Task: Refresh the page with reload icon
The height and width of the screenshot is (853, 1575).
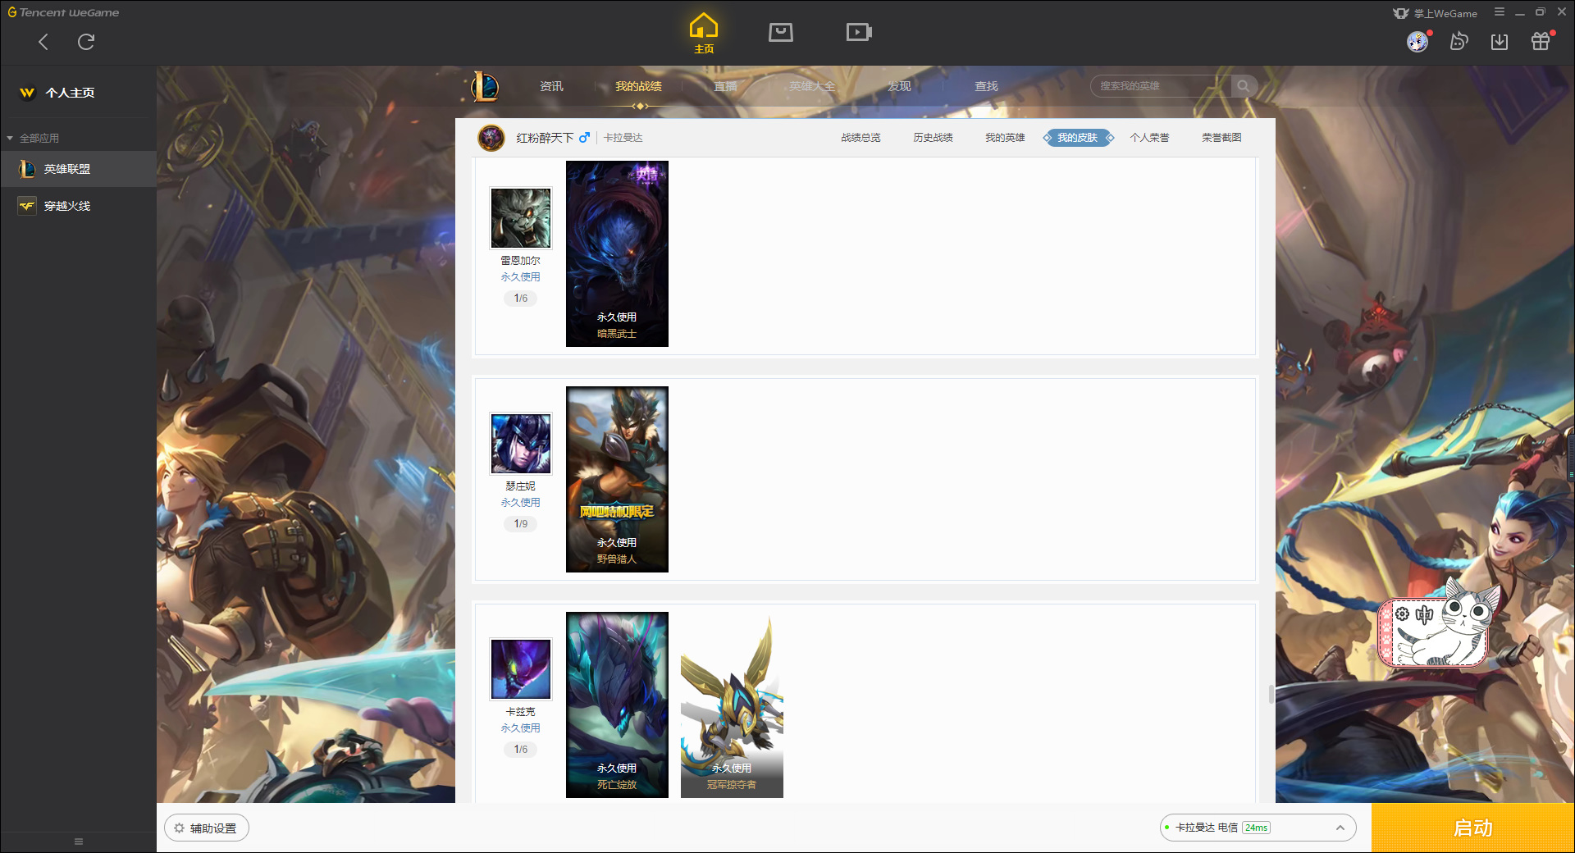Action: tap(86, 42)
